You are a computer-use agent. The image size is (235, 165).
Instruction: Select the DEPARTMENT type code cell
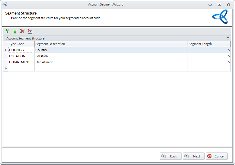(21, 62)
